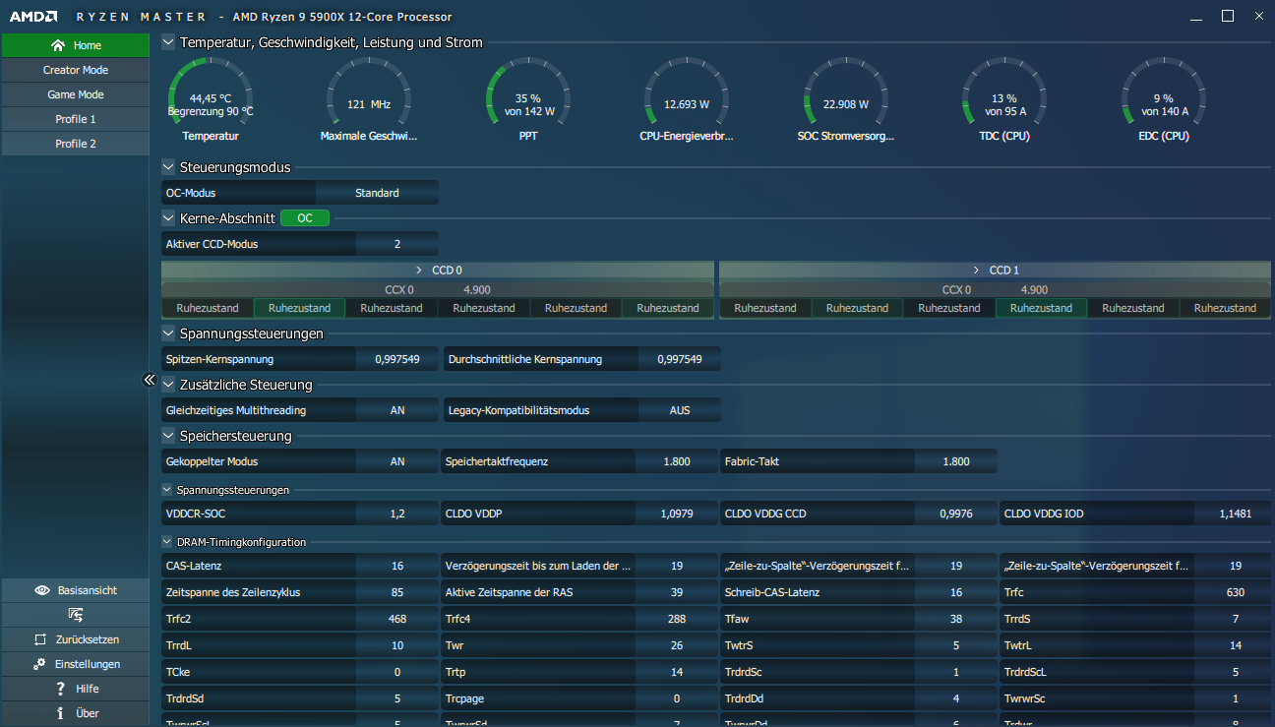The height and width of the screenshot is (727, 1275).
Task: Toggle Gleichzeitiges Multithreading AN value
Action: point(397,410)
